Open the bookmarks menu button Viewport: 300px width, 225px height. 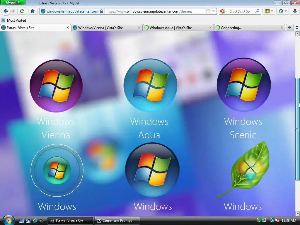(269, 11)
